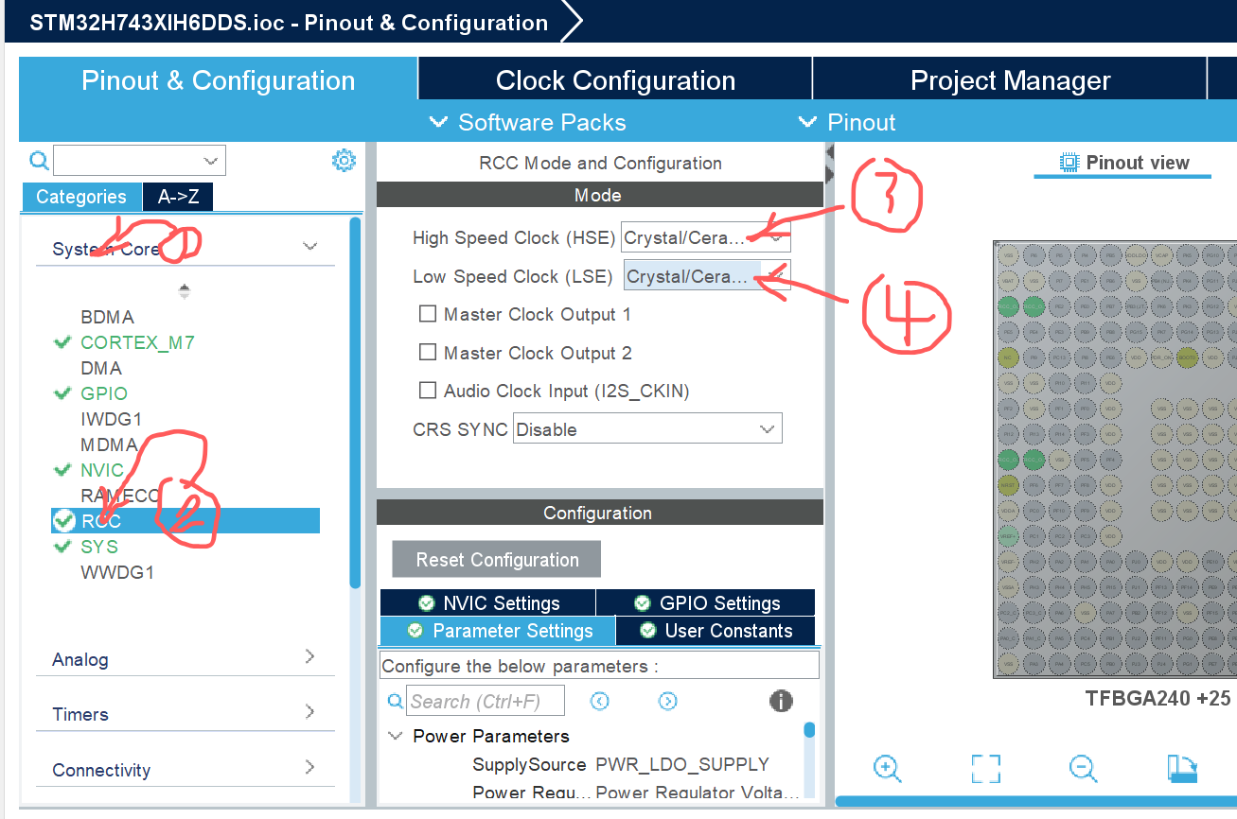Click the TFBGA240 +25 package label

tap(1157, 699)
